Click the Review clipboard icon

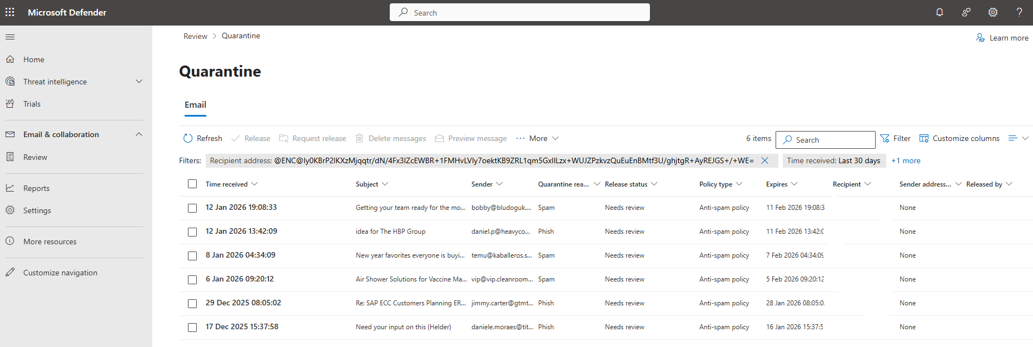10,157
